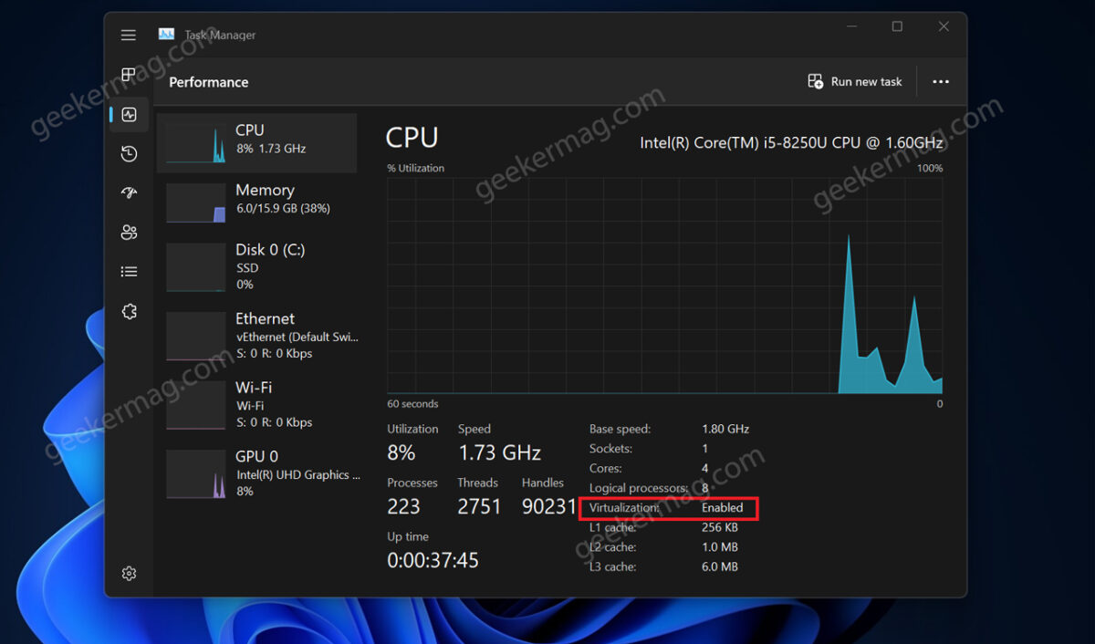Expand Ethernet adapter details
Viewport: 1095px width, 644px height.
(257, 335)
